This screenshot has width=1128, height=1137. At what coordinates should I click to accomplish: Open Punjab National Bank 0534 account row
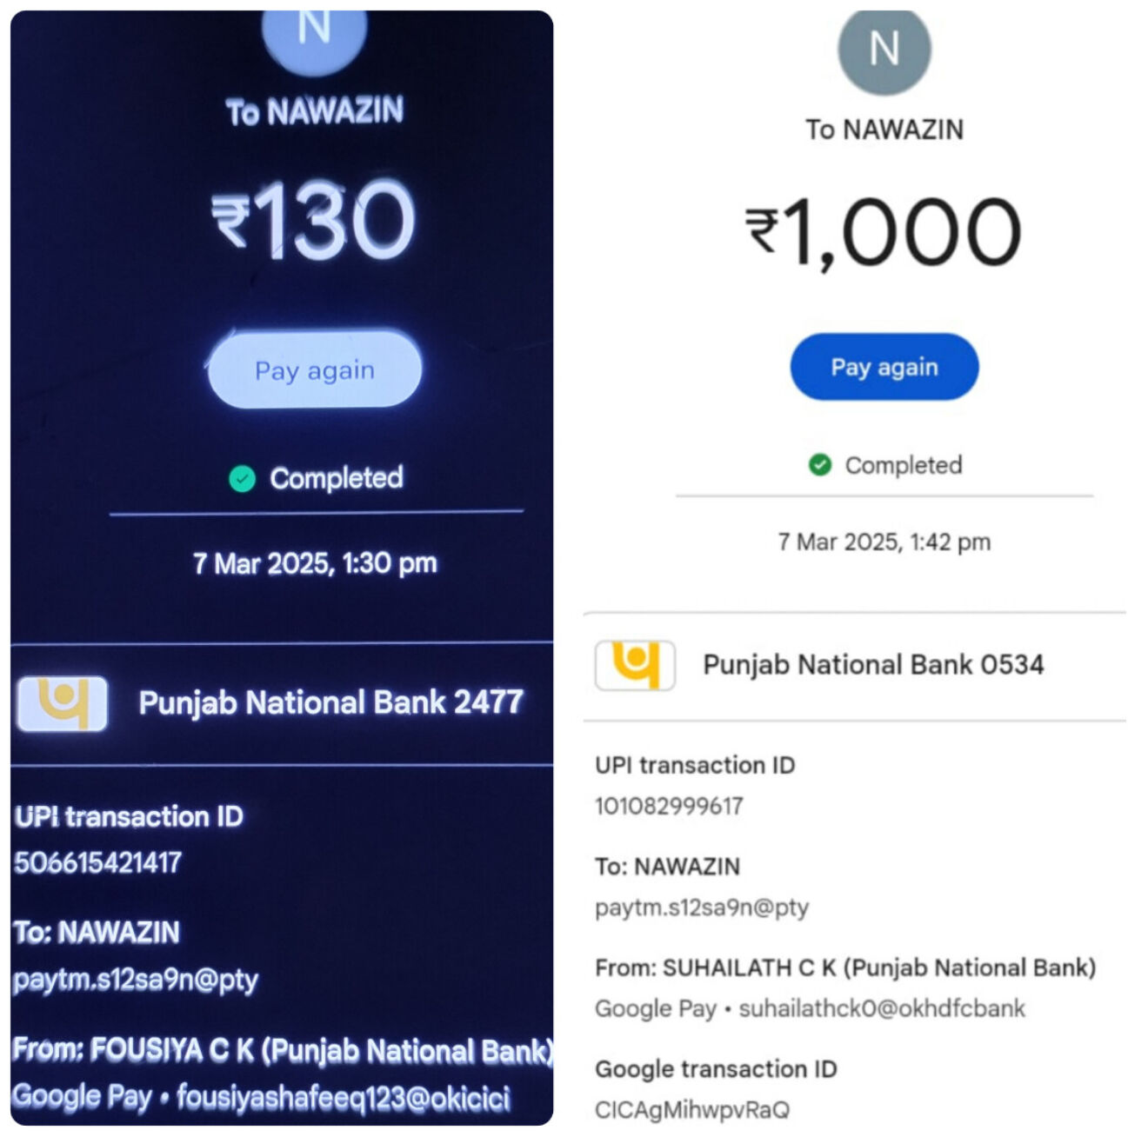coord(854,666)
